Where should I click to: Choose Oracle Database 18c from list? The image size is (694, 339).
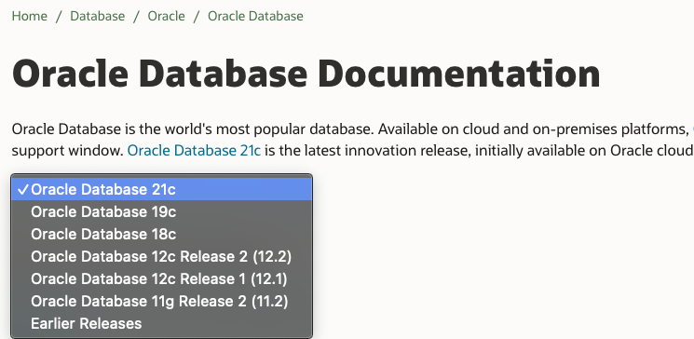(x=161, y=234)
